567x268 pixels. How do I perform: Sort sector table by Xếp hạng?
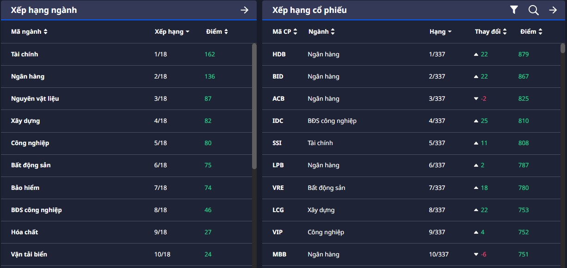(172, 32)
